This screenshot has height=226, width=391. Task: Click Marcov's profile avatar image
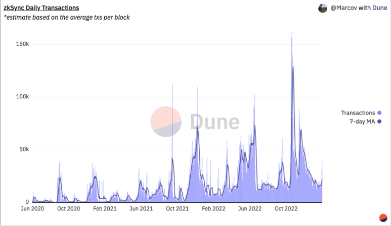[323, 8]
